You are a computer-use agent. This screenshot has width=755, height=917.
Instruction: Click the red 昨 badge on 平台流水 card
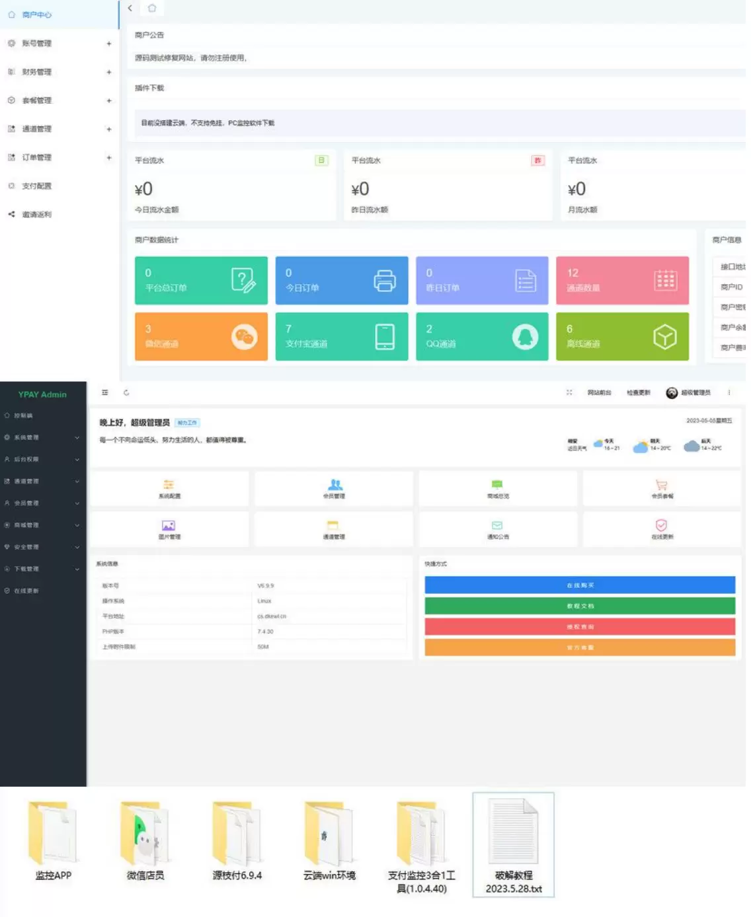[537, 161]
